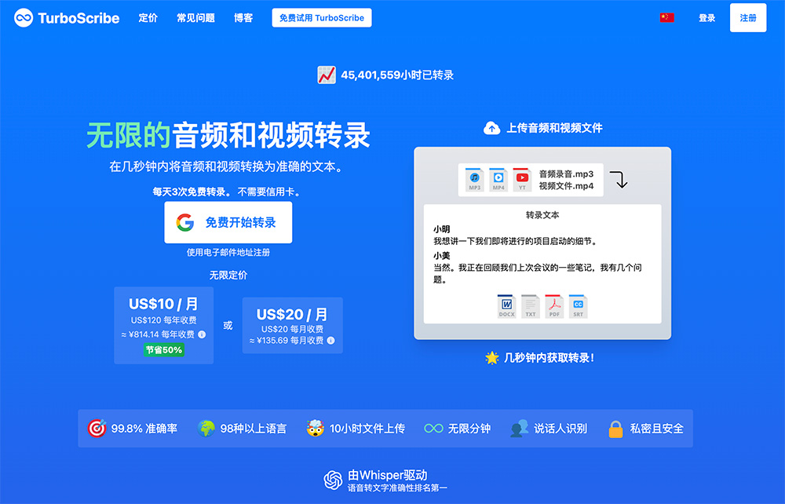Click the 免费开始转录 button
Image resolution: width=785 pixels, height=504 pixels.
[228, 222]
